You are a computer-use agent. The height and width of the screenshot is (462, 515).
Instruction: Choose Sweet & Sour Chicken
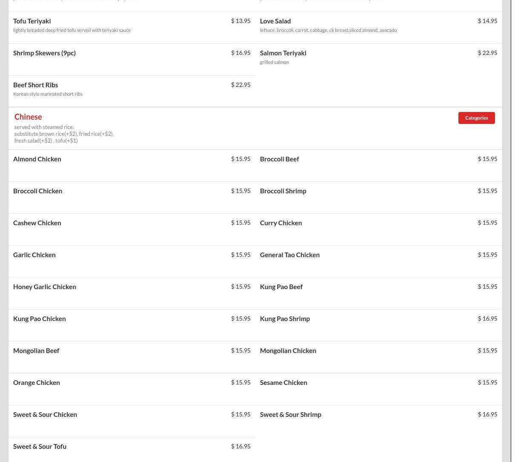click(x=45, y=414)
